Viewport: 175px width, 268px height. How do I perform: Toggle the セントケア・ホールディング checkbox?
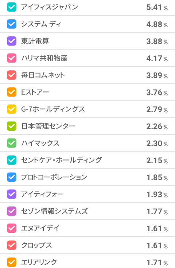(x=12, y=160)
